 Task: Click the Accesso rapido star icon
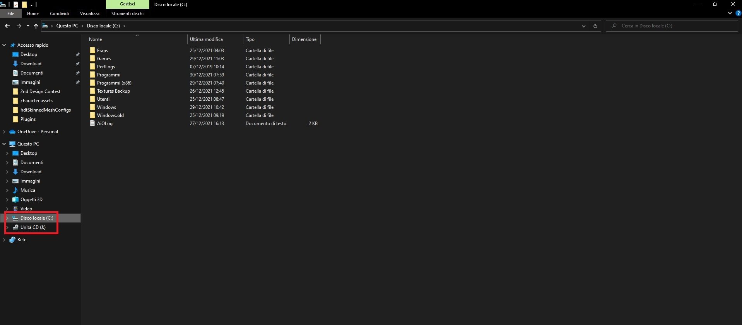coord(12,45)
